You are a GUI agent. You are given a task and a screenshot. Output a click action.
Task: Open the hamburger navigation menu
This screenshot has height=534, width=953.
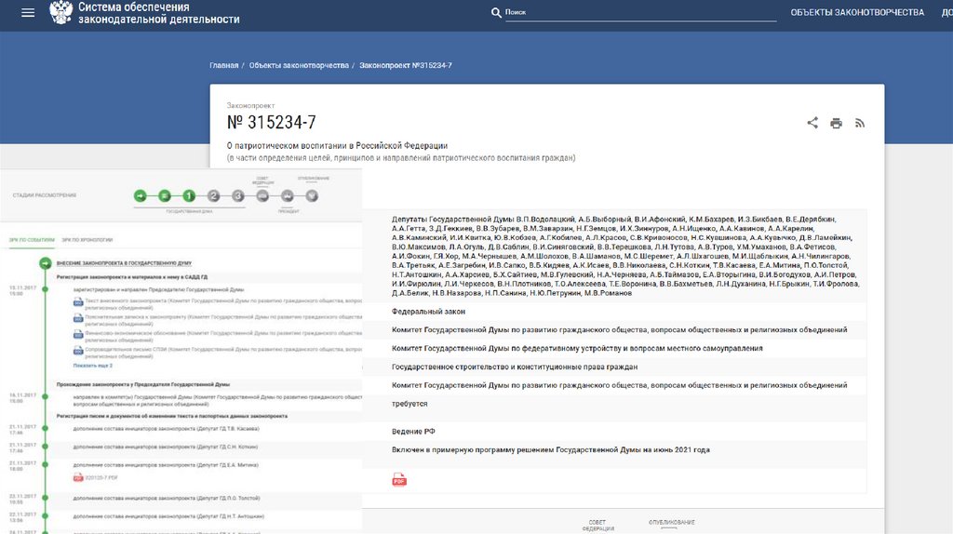(x=28, y=13)
